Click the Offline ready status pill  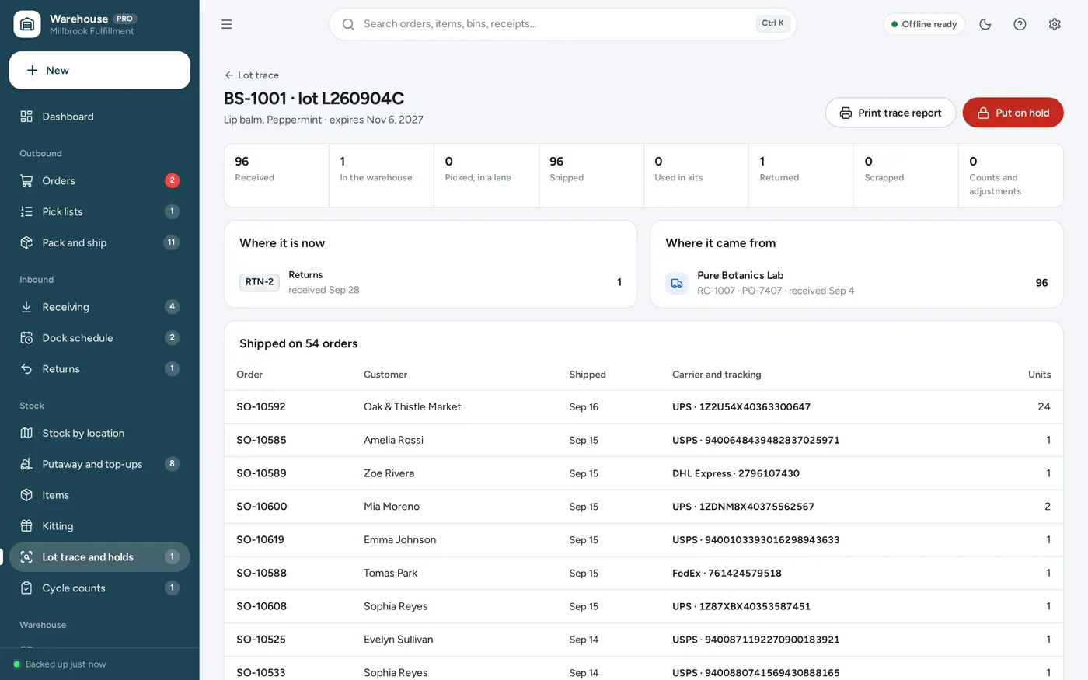coord(925,24)
